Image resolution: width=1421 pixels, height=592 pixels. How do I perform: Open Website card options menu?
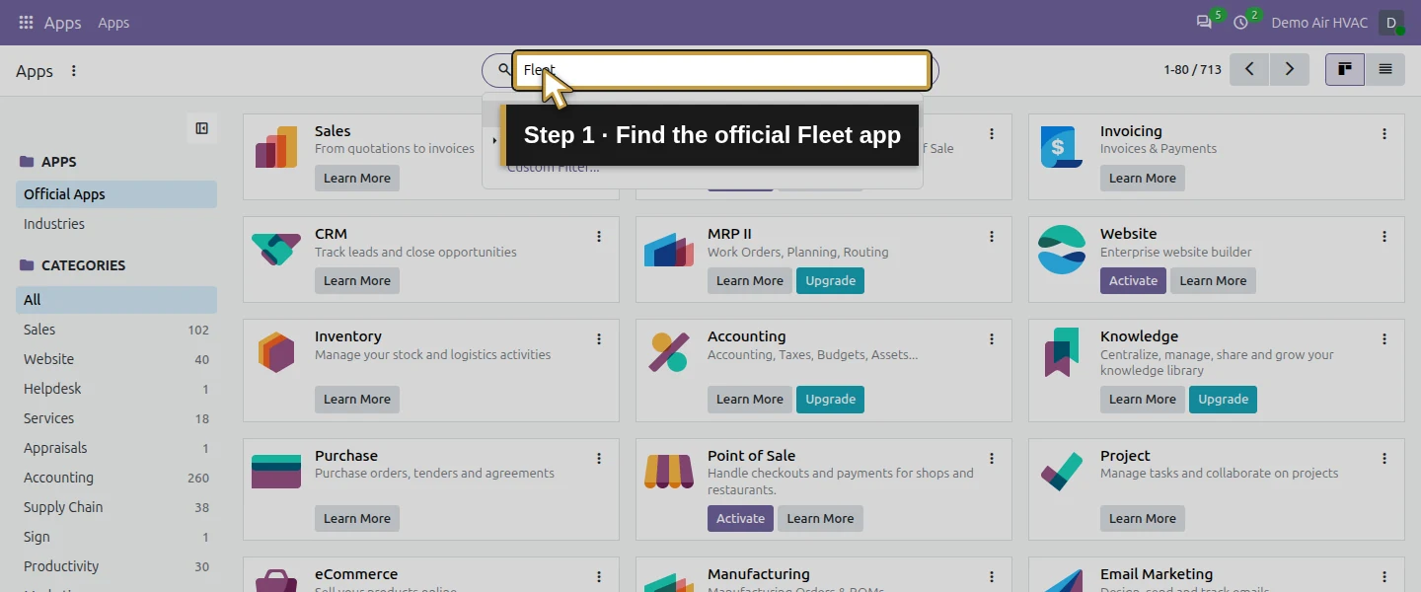tap(1384, 237)
